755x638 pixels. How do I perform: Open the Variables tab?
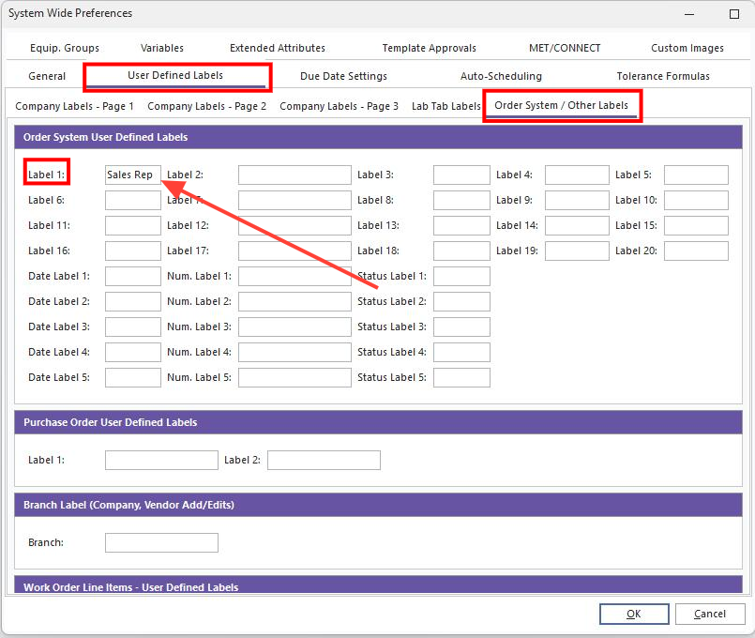[161, 47]
